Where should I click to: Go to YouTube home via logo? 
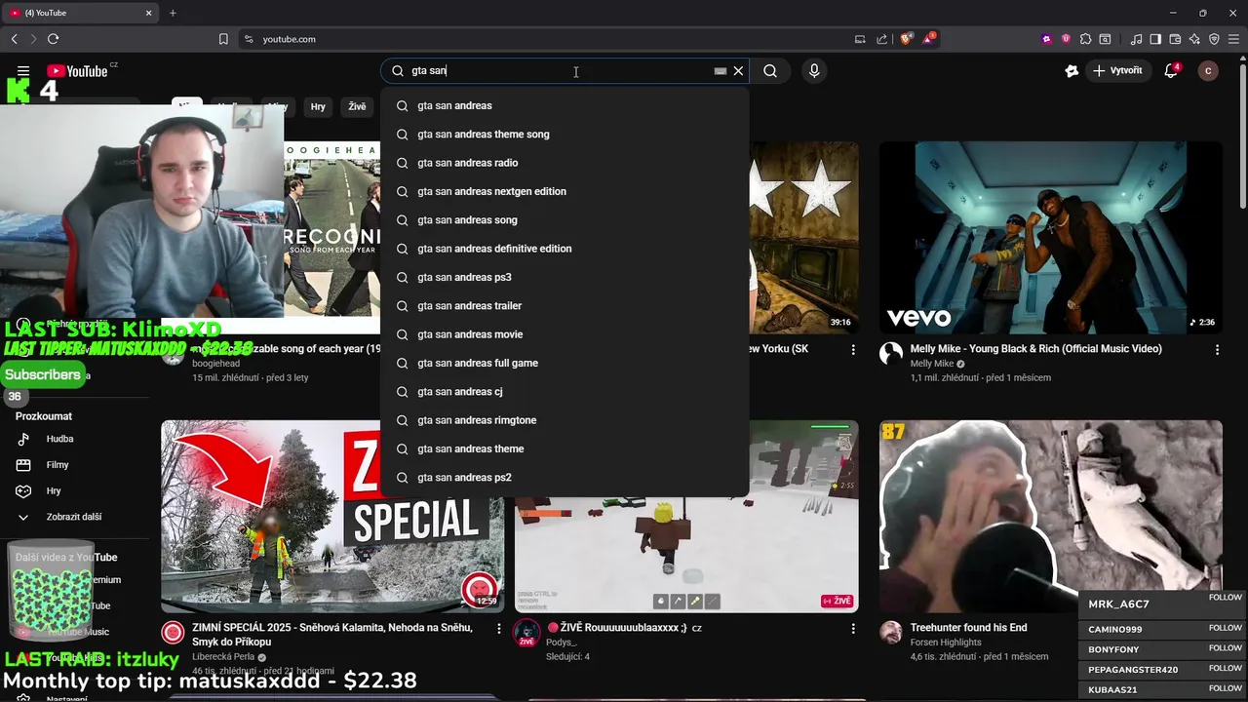[x=77, y=71]
